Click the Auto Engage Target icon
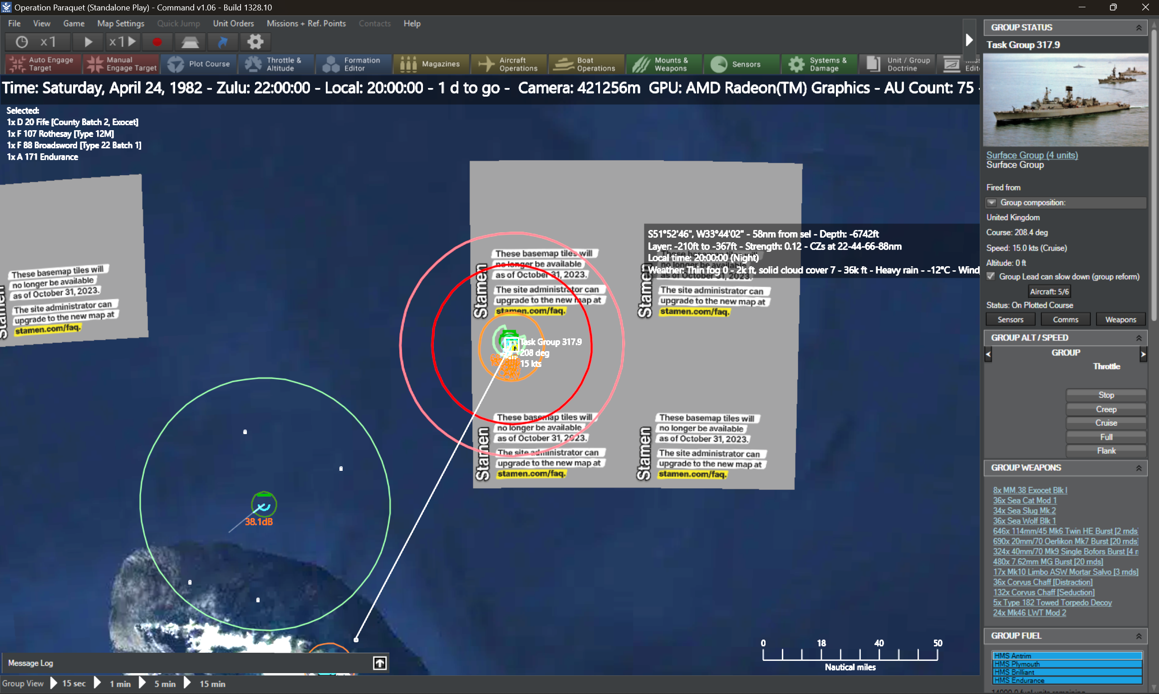The image size is (1159, 694). (17, 64)
